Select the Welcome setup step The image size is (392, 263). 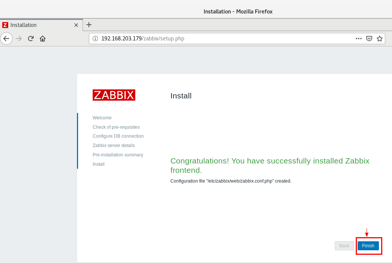[102, 117]
